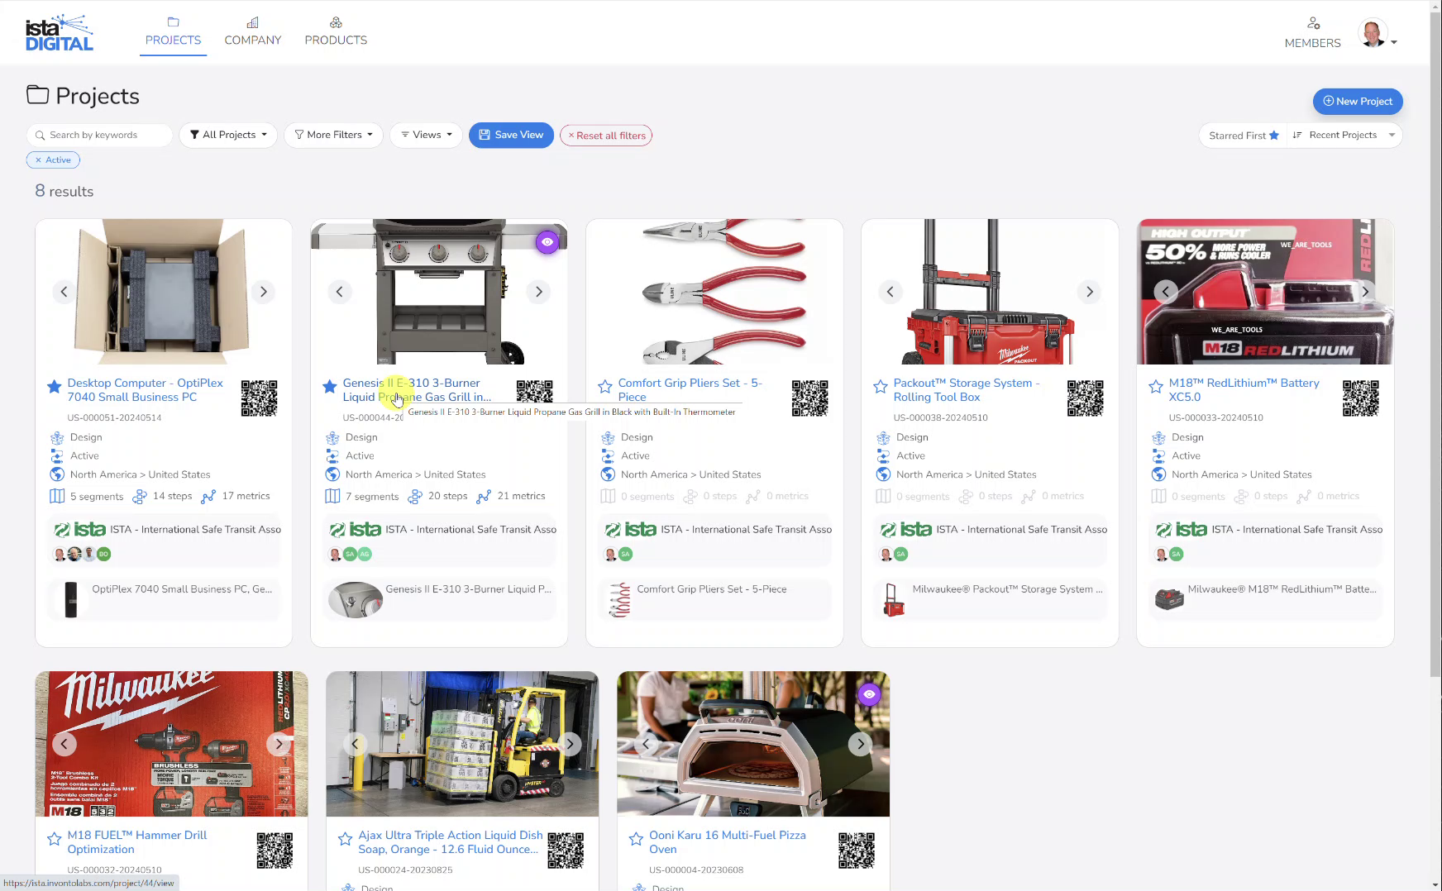Unstar the Desktop Computer OptiPlex project
The height and width of the screenshot is (891, 1442).
55,386
